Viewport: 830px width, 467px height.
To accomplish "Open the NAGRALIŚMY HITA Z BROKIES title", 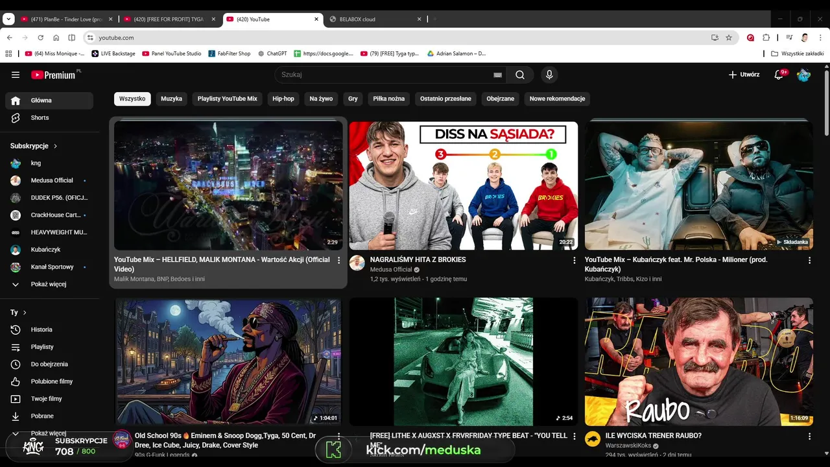I will point(418,259).
